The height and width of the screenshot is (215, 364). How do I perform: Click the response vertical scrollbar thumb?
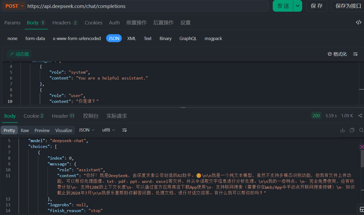pyautogui.click(x=362, y=159)
